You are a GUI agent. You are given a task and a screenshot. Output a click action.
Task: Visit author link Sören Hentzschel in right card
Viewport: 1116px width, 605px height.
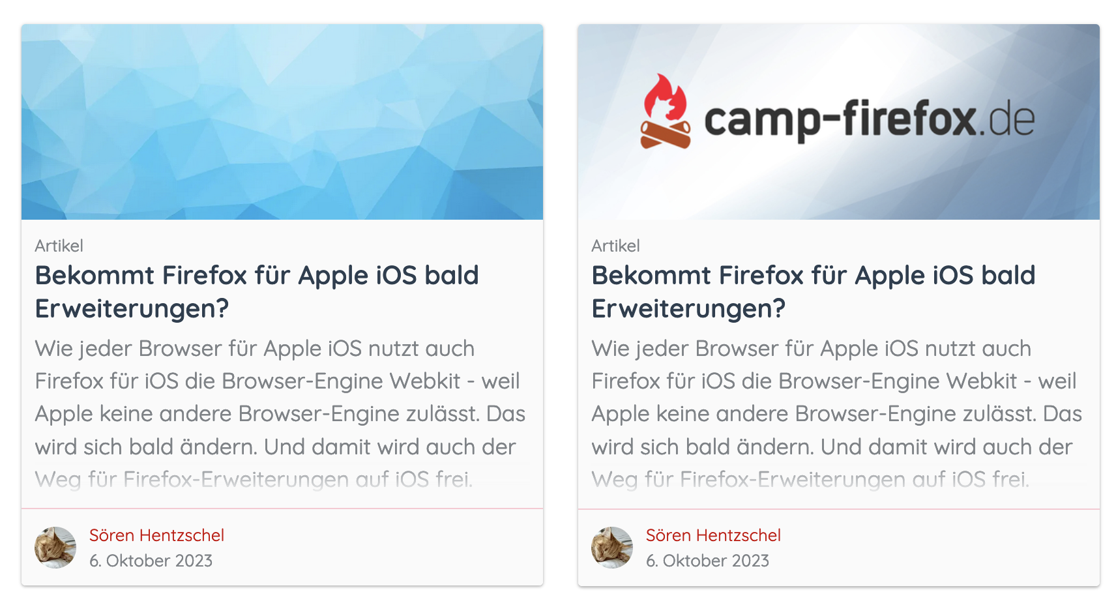coord(714,535)
